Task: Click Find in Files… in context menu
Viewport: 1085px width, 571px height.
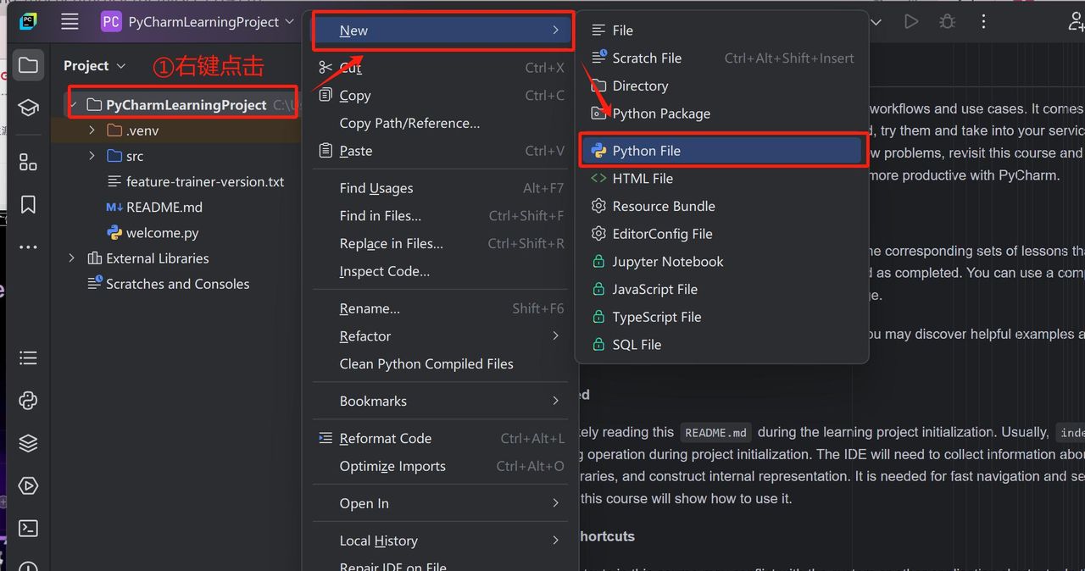Action: [x=380, y=216]
